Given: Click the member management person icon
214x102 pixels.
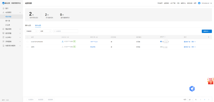Looking at the screenshot, I should point(3,12).
